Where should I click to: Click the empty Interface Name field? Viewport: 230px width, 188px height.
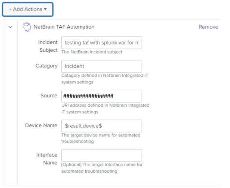tap(101, 155)
